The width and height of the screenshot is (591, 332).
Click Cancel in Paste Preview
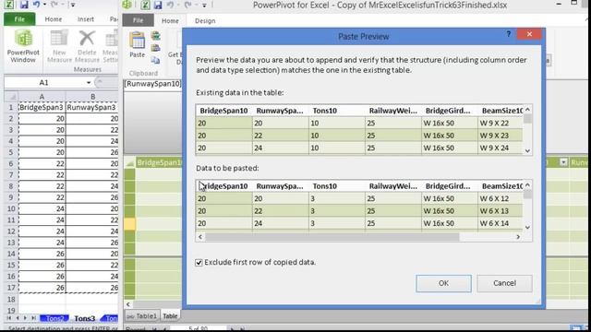(504, 283)
